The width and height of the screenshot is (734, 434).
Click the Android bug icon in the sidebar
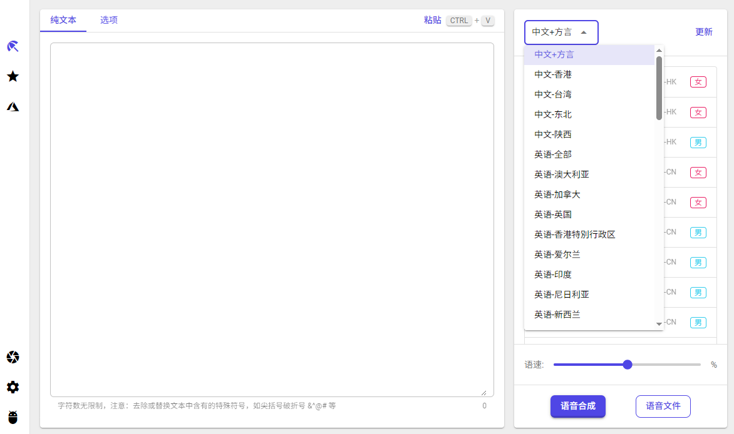[13, 417]
